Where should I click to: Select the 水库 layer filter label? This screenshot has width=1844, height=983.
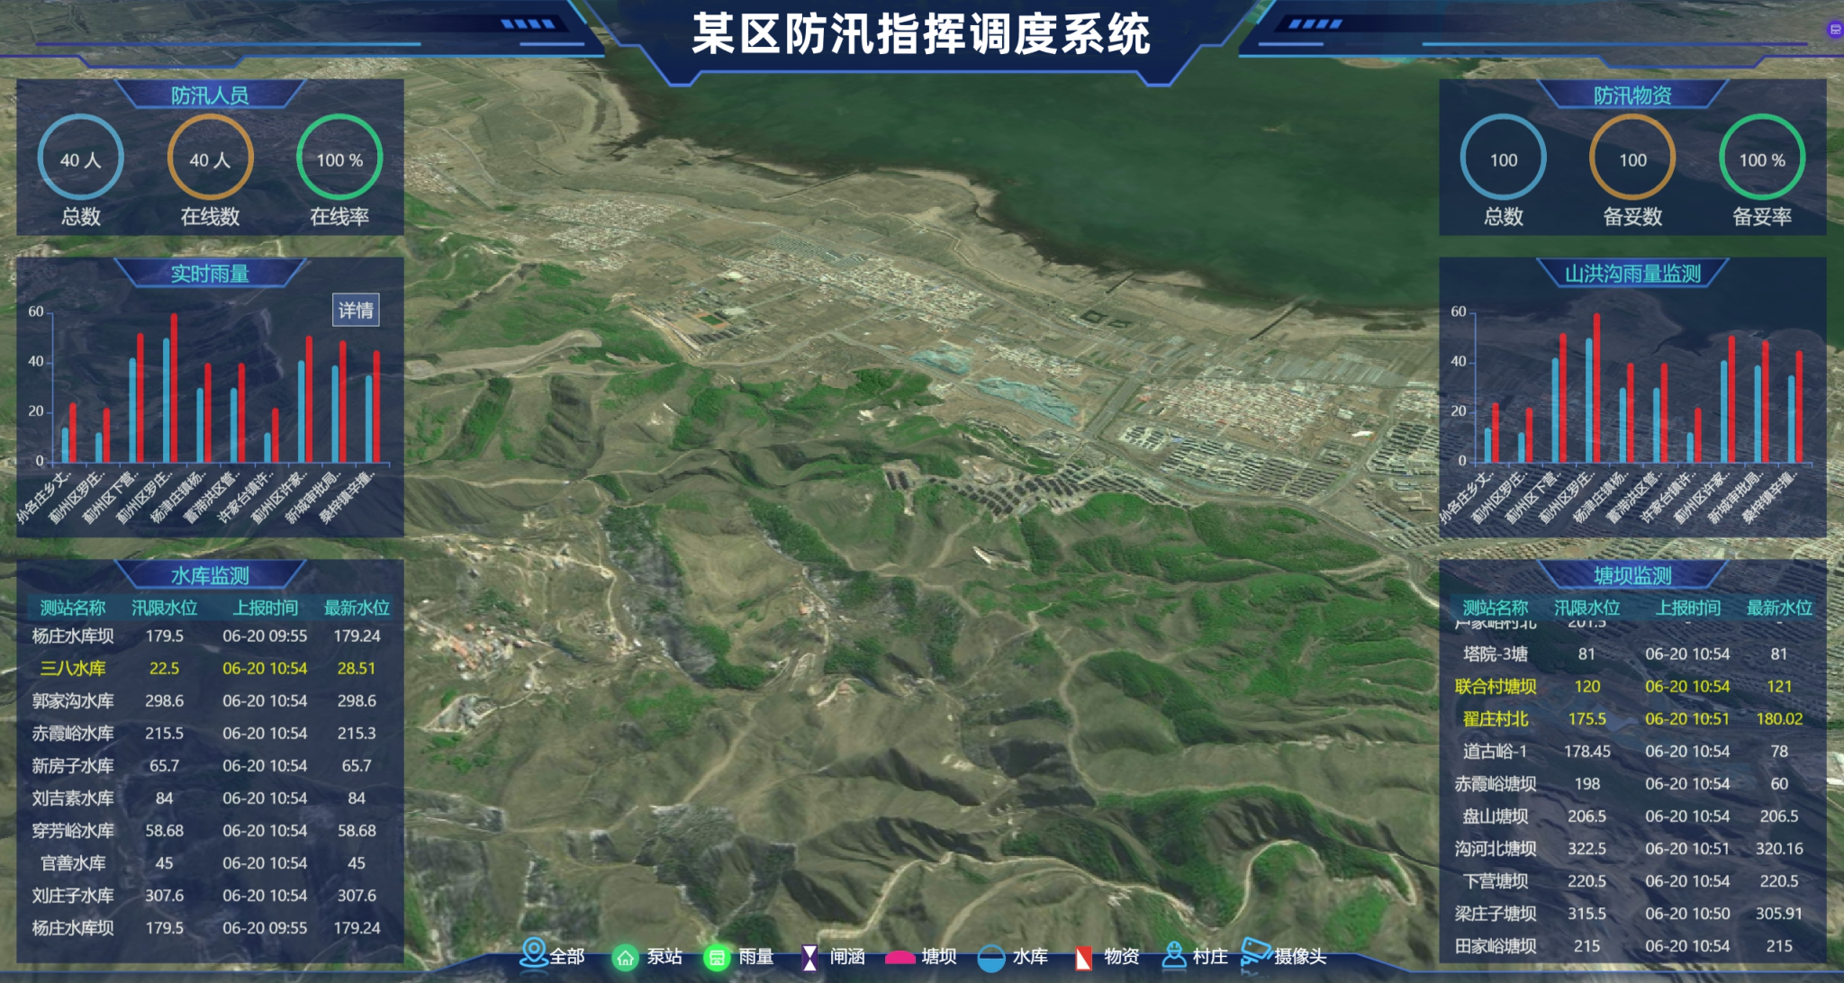pos(1030,956)
